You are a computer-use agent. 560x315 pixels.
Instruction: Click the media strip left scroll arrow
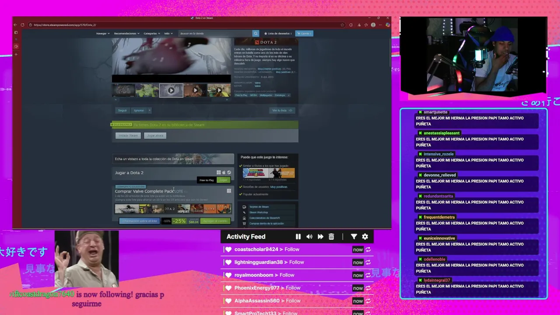(x=115, y=100)
